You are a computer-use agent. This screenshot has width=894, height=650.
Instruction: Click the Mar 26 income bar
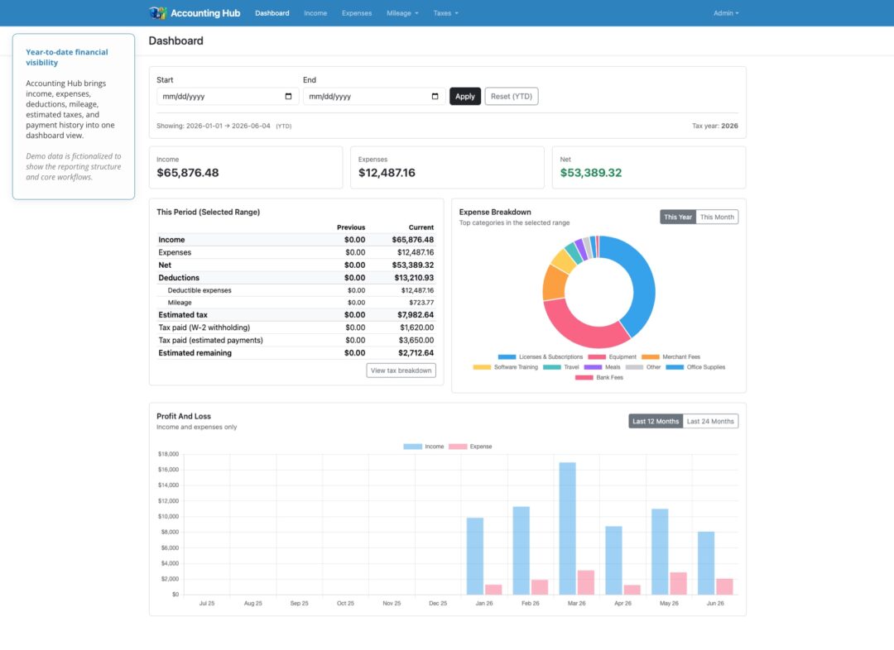[567, 528]
